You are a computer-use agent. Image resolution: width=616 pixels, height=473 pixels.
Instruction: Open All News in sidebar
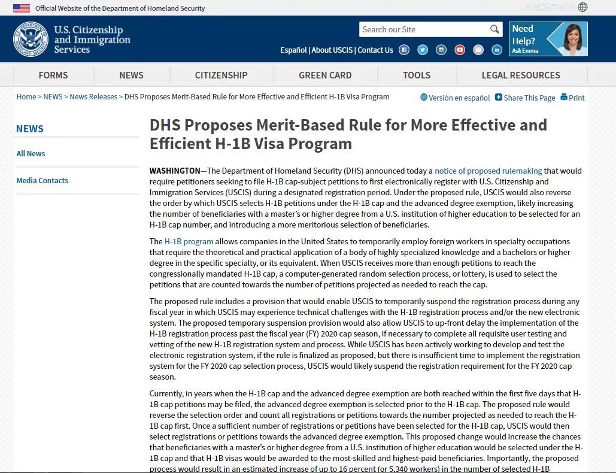(x=31, y=154)
